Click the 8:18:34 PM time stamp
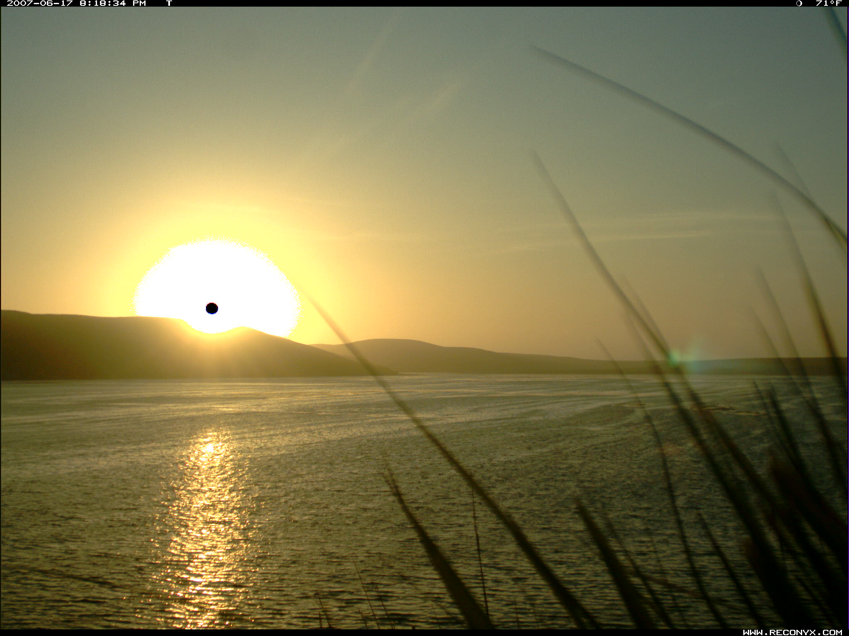The width and height of the screenshot is (849, 636). pyautogui.click(x=102, y=3)
